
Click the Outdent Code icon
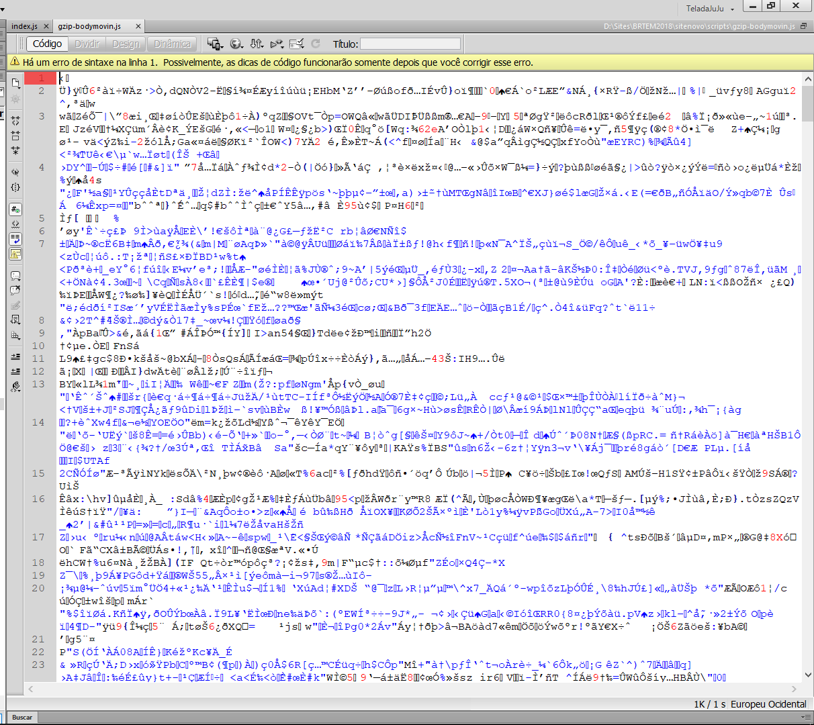tap(15, 371)
